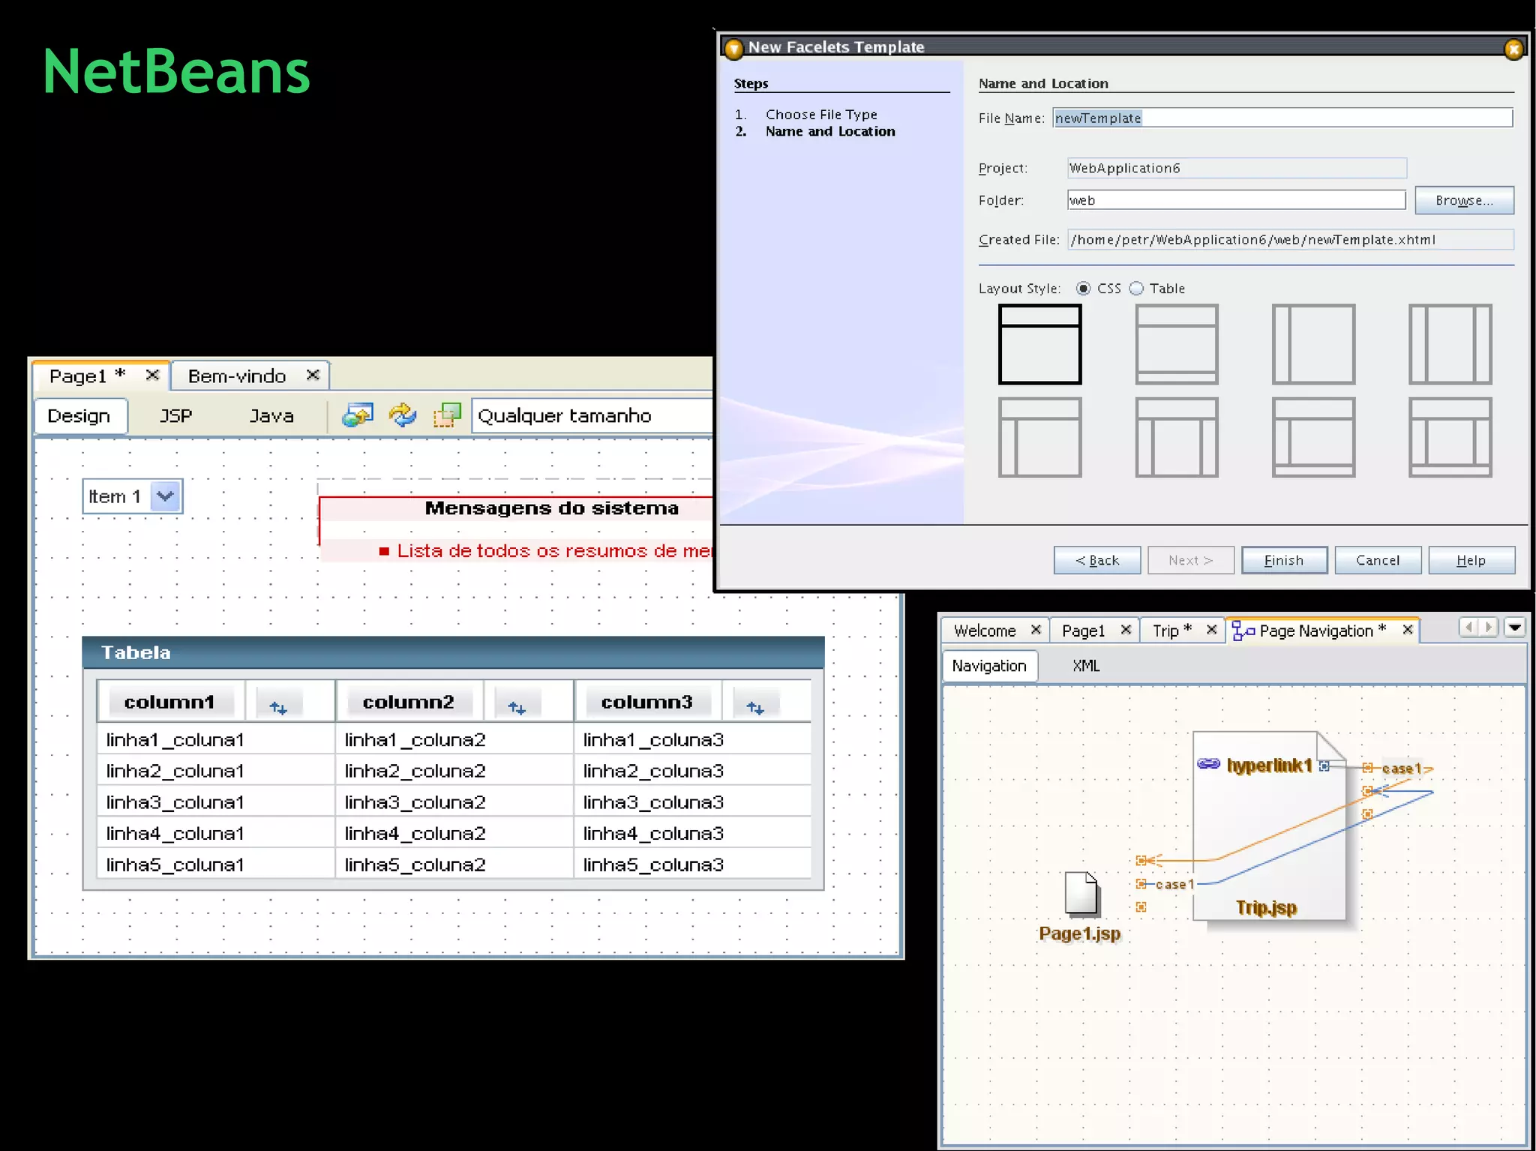Screen dimensions: 1536x1151
Task: Click the case1 label near Page1.jsp
Action: click(1174, 885)
